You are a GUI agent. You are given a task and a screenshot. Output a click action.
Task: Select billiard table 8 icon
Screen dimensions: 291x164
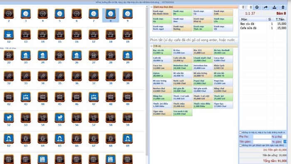tap(111, 14)
